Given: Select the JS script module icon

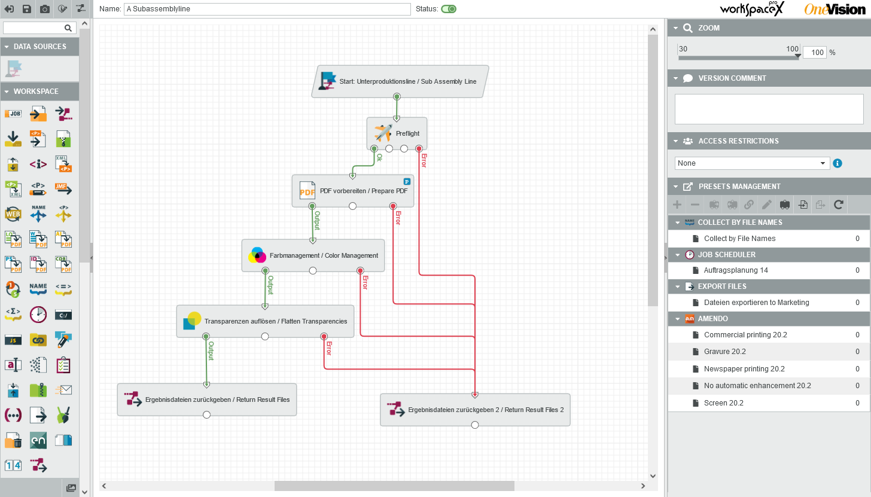Looking at the screenshot, I should [13, 340].
